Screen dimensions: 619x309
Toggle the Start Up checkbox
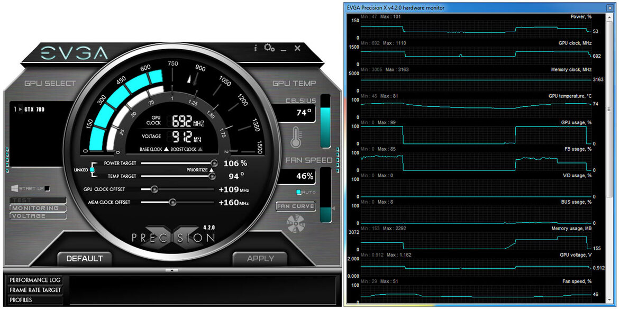[48, 189]
